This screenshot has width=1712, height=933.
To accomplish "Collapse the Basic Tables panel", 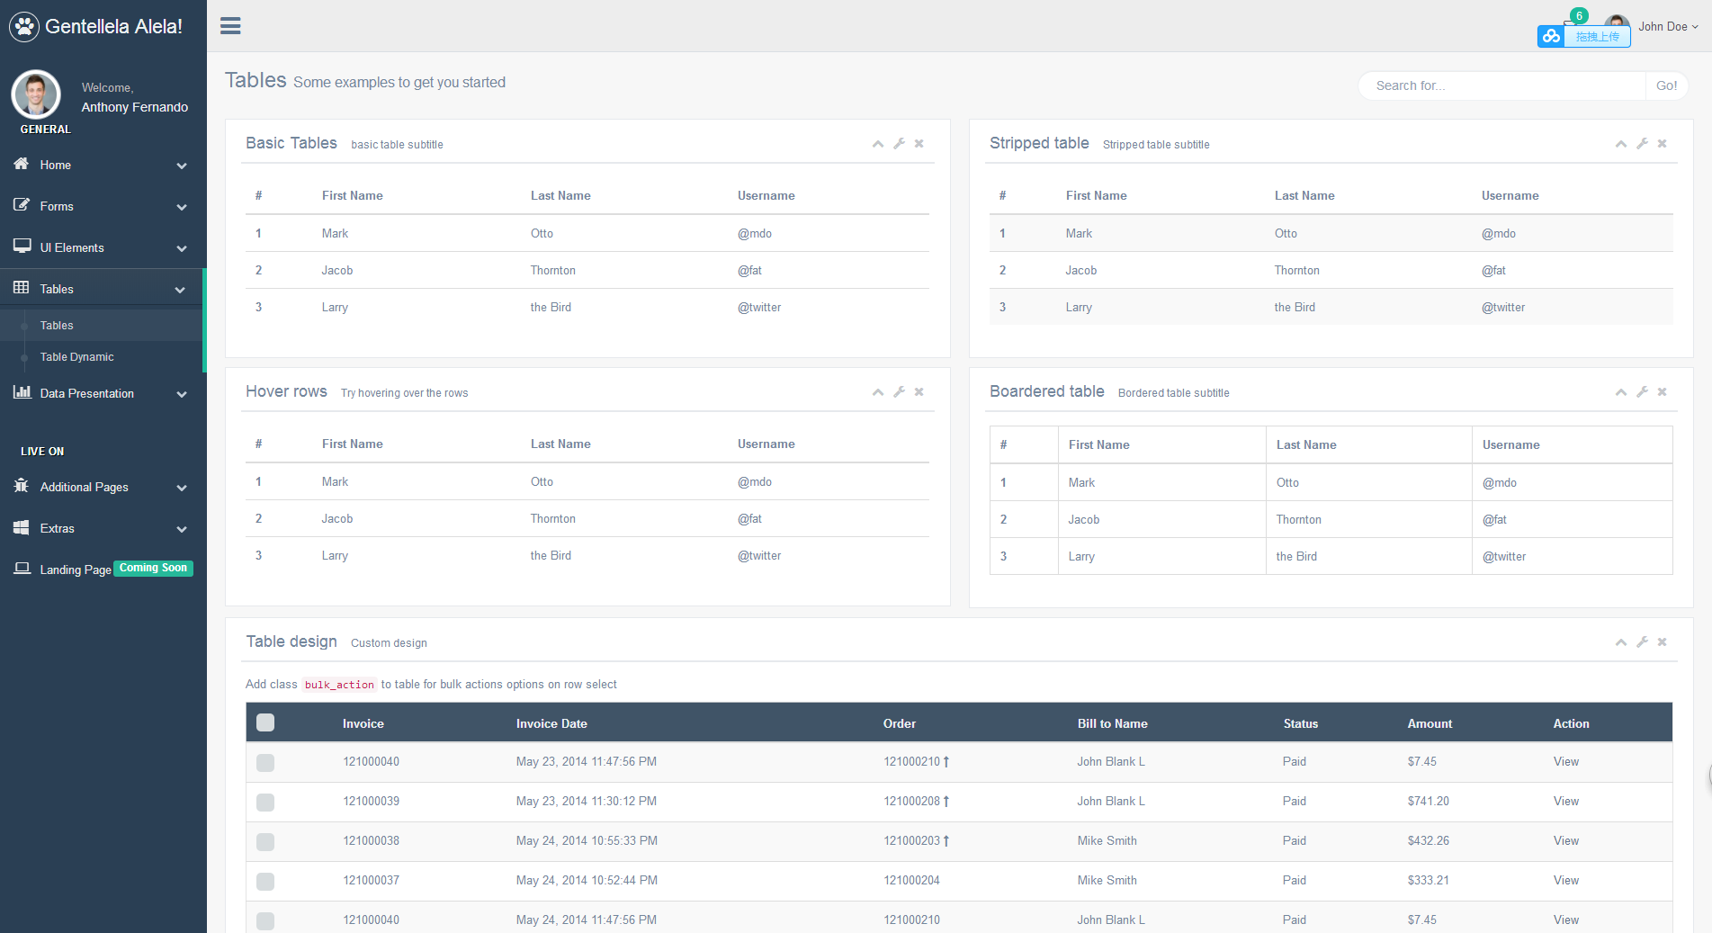I will point(878,144).
